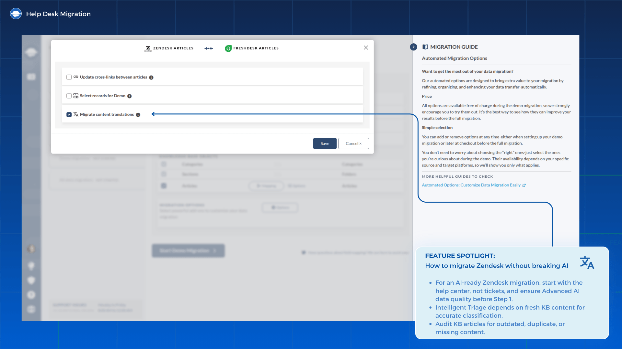Click the MORE HELPFUL GUIDES TO CHECK heading
622x349 pixels.
tap(457, 176)
